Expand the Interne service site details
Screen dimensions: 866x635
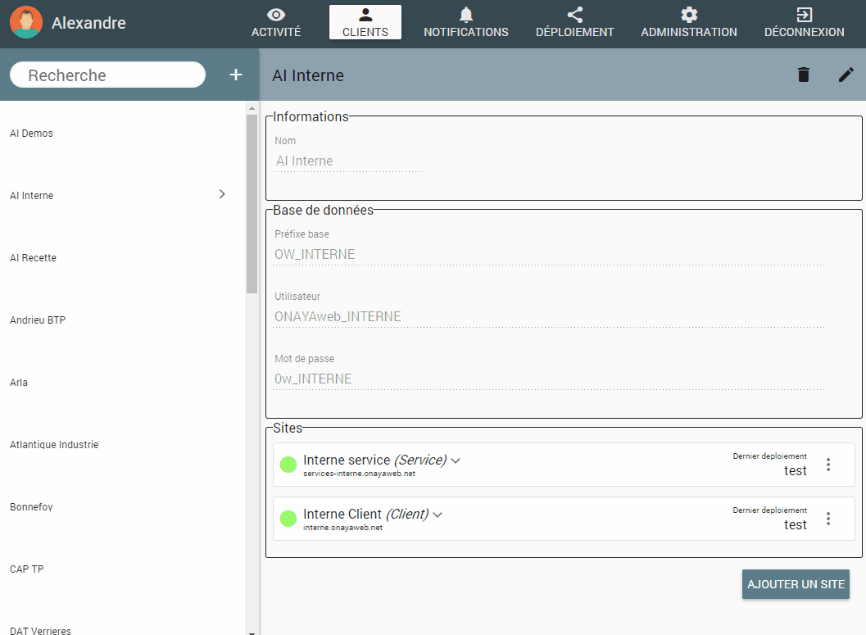(456, 460)
